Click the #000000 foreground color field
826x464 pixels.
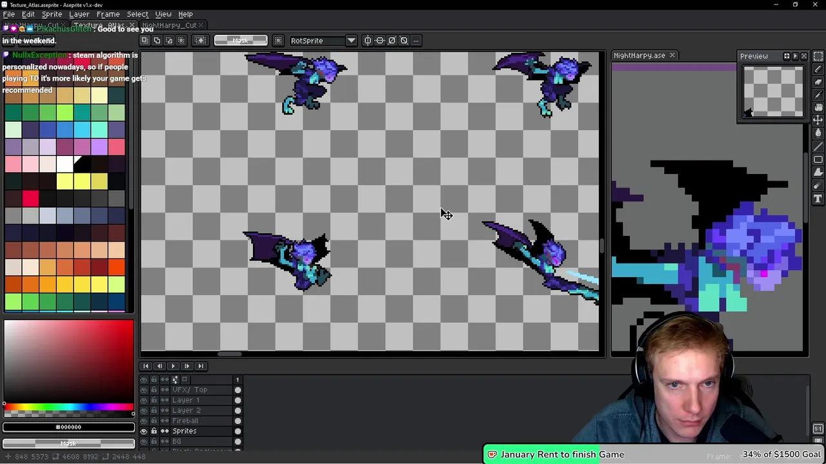click(68, 427)
